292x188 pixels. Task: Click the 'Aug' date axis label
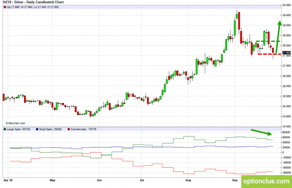(188, 180)
